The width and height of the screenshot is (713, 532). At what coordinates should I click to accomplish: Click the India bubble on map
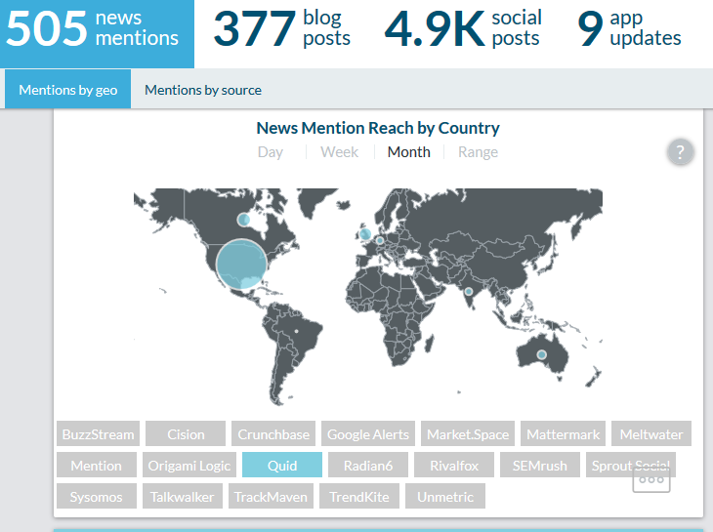(469, 291)
